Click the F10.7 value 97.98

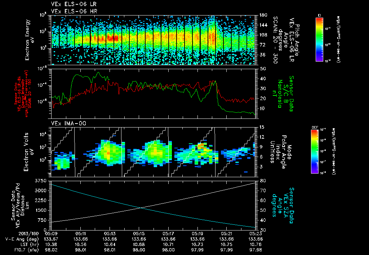click(x=256, y=250)
